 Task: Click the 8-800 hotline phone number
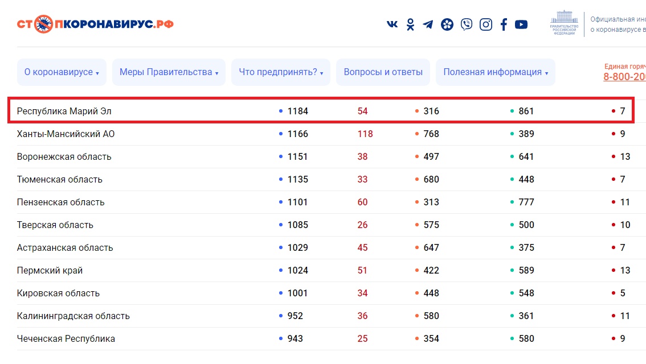click(624, 77)
